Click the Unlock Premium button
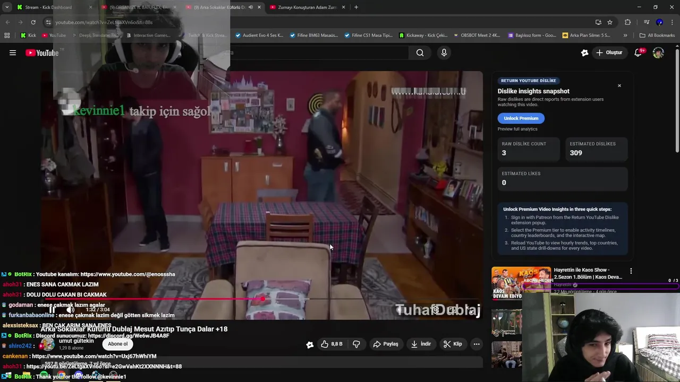The height and width of the screenshot is (382, 680). coord(521,118)
